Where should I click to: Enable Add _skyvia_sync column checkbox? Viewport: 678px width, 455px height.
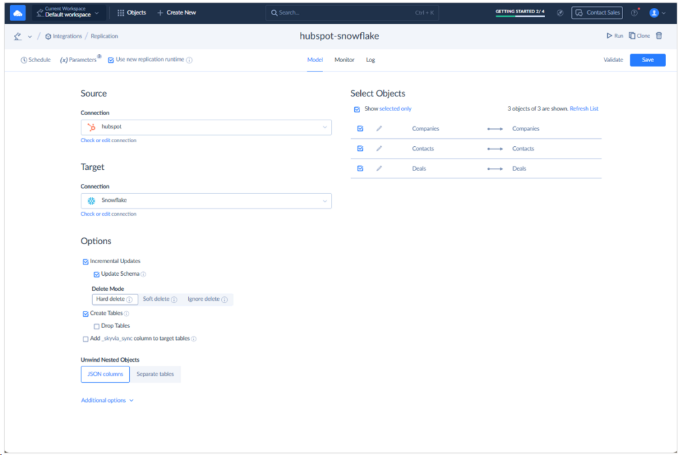coord(85,339)
